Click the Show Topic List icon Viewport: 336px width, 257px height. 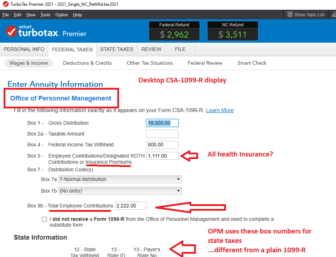pyautogui.click(x=290, y=14)
